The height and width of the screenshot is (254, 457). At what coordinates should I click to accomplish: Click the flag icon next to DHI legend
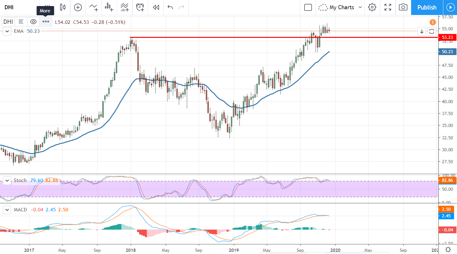21,22
